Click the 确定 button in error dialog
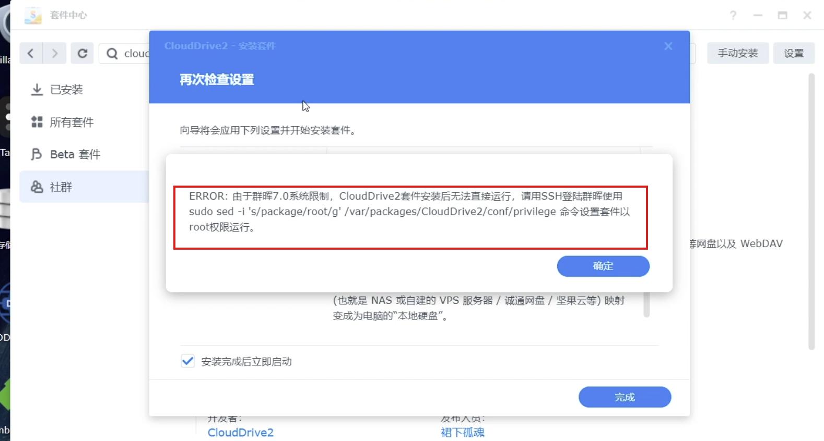The width and height of the screenshot is (824, 441). 603,266
